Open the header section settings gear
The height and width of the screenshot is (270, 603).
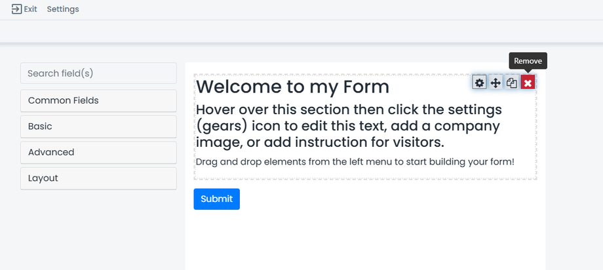click(480, 83)
